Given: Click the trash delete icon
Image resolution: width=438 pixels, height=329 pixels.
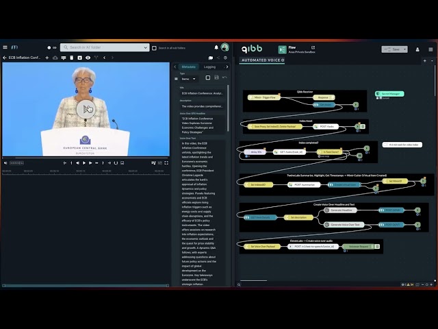Looking at the screenshot, I should 71,58.
